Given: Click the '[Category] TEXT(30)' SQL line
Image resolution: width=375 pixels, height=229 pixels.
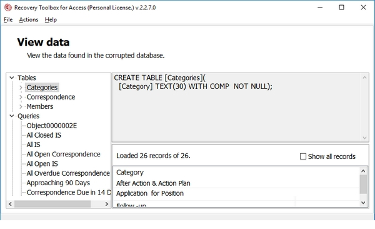Looking at the screenshot, I should (196, 86).
